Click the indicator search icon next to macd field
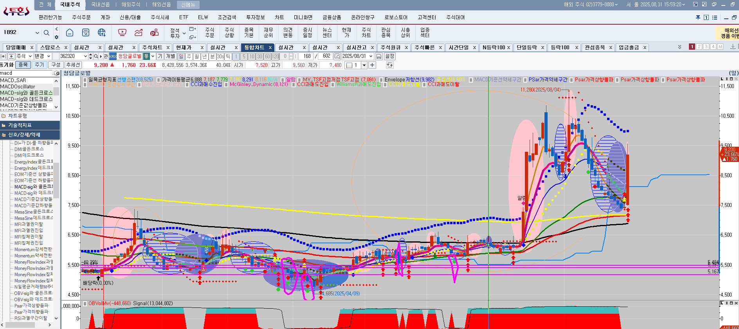 (x=57, y=74)
